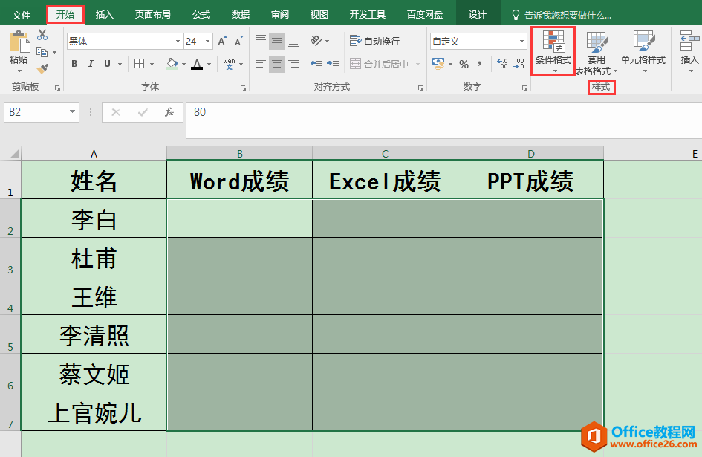This screenshot has width=702, height=457.
Task: Align text left
Action: click(261, 64)
